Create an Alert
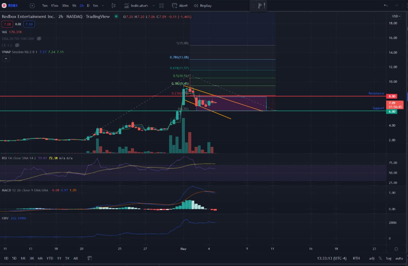Image resolution: width=408 pixels, height=266 pixels. [x=180, y=5]
